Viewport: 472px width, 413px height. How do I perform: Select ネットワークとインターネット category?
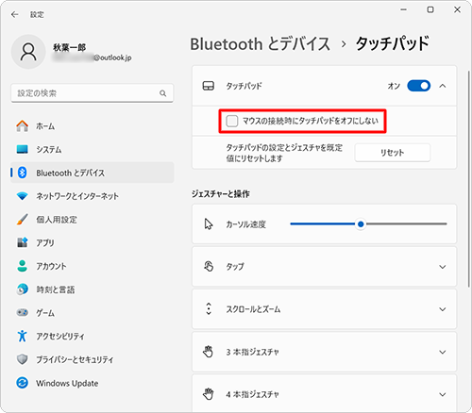click(93, 196)
